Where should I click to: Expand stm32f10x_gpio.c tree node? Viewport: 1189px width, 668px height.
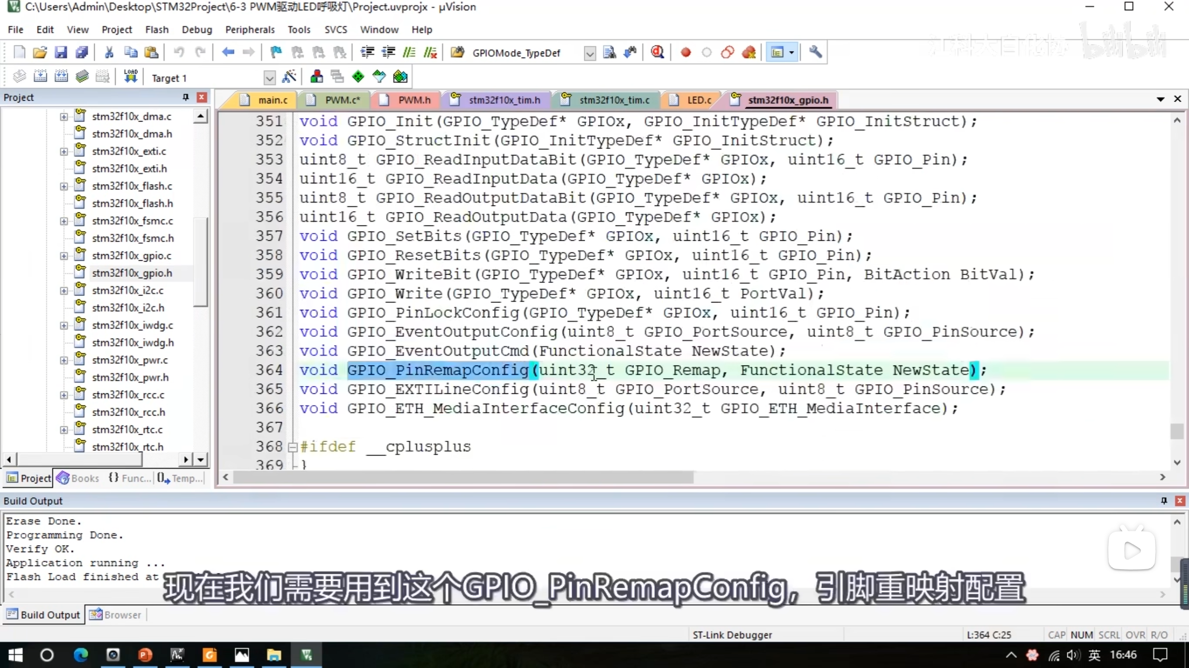pos(64,256)
